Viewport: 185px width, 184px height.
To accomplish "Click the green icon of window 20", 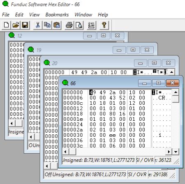I will (47, 62).
